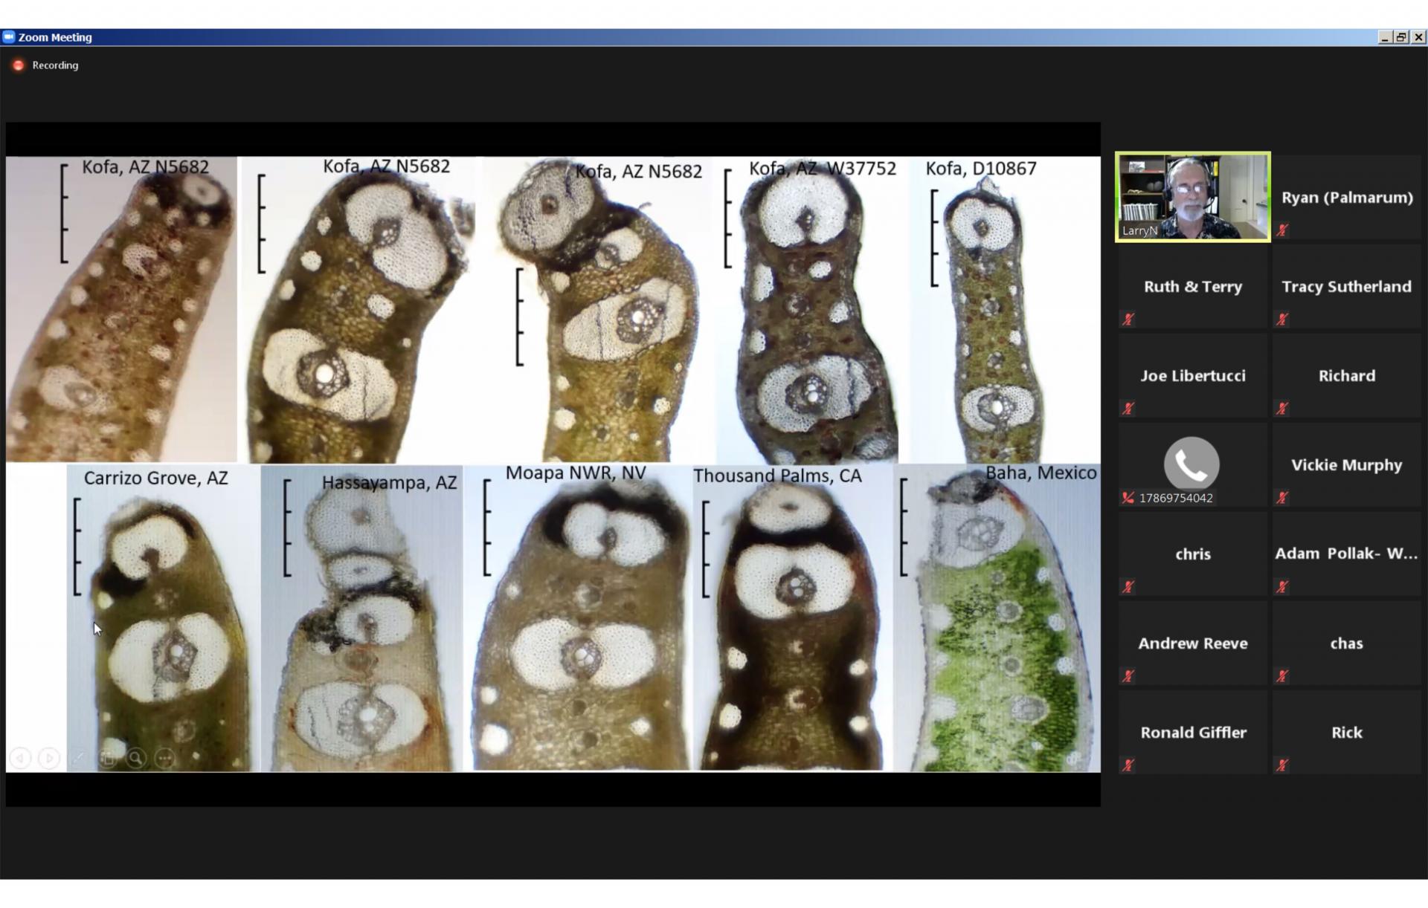Click the phone caller avatar icon
Image resolution: width=1428 pixels, height=908 pixels.
tap(1191, 463)
